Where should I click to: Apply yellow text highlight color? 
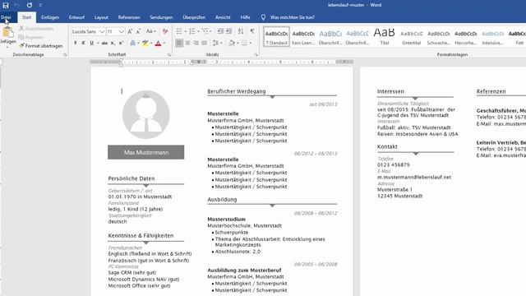145,43
